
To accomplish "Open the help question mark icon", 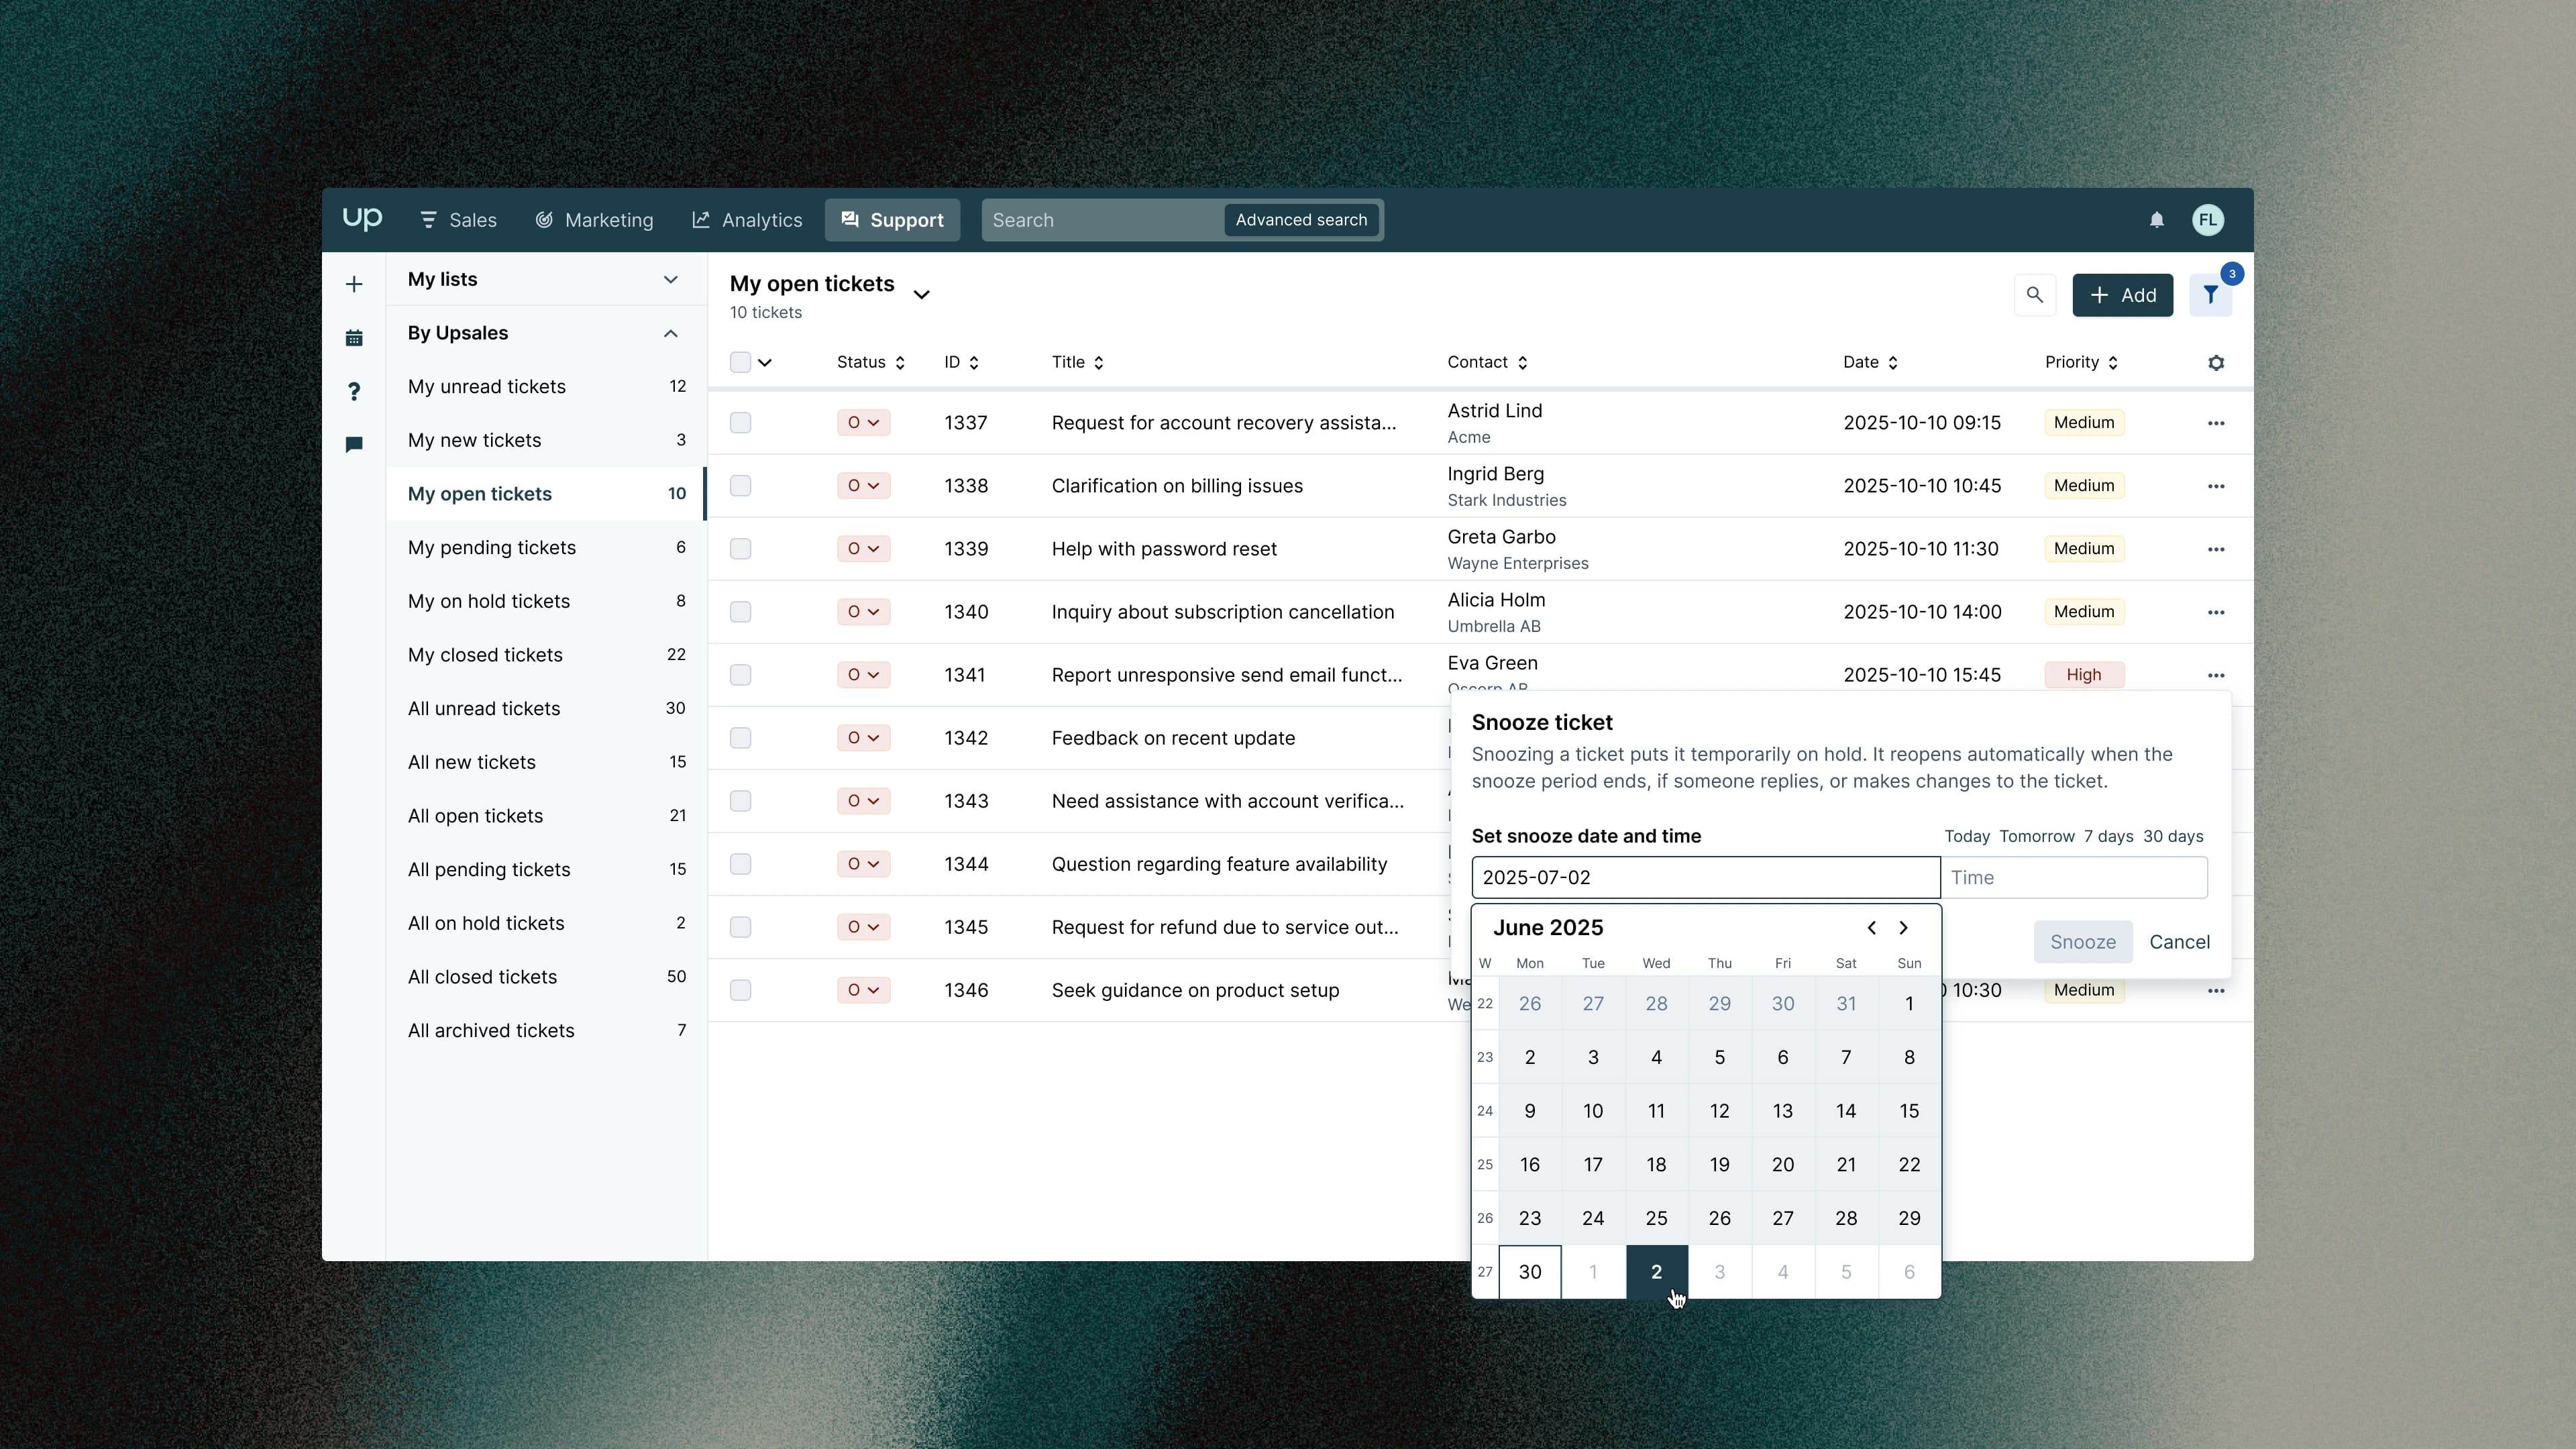I will coord(354,391).
